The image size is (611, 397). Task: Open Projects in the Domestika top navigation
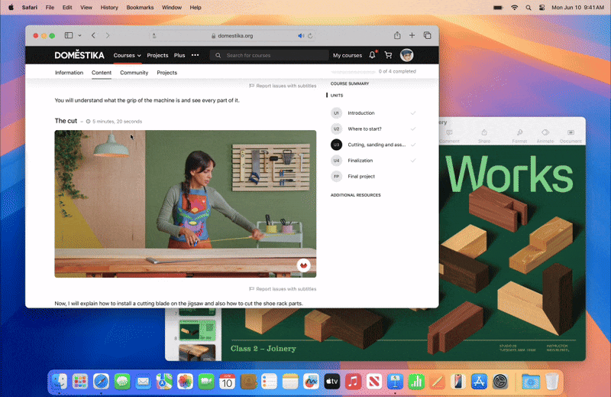[x=157, y=55]
